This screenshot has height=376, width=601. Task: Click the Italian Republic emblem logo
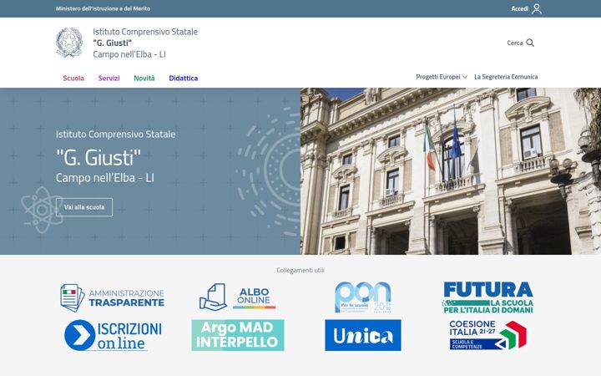(x=69, y=43)
